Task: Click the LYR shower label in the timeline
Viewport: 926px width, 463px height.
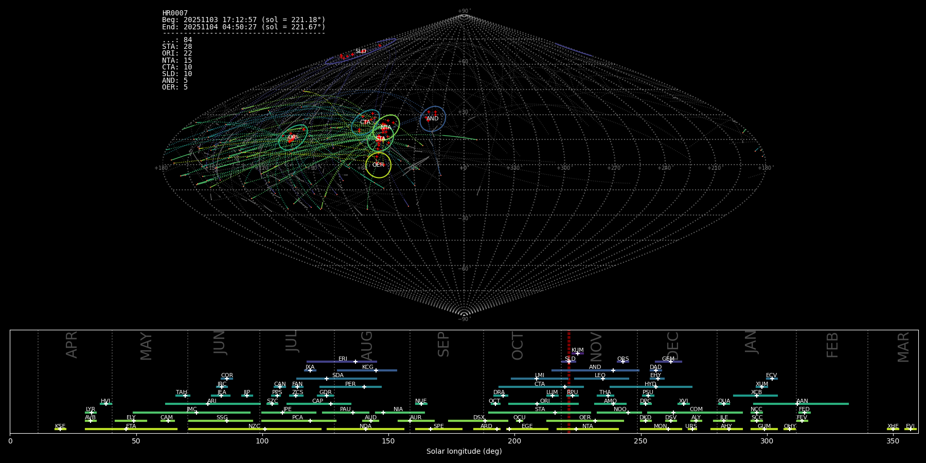Action: pyautogui.click(x=91, y=409)
